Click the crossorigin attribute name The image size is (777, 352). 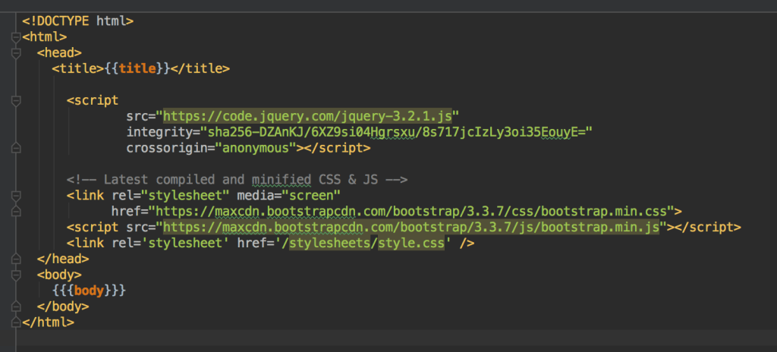tap(167, 148)
